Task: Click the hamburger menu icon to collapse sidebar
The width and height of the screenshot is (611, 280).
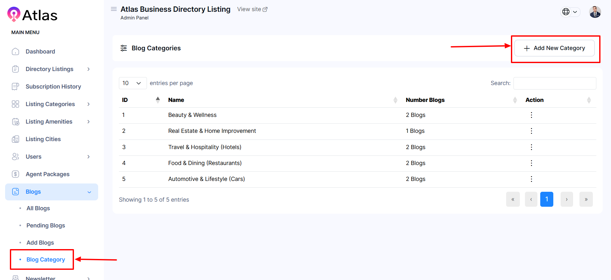Action: tap(113, 9)
